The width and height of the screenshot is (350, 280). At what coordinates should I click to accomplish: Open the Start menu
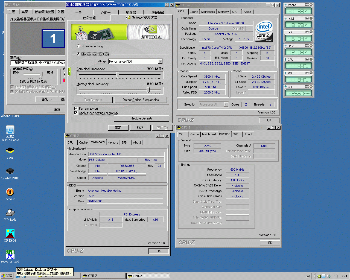click(7, 276)
